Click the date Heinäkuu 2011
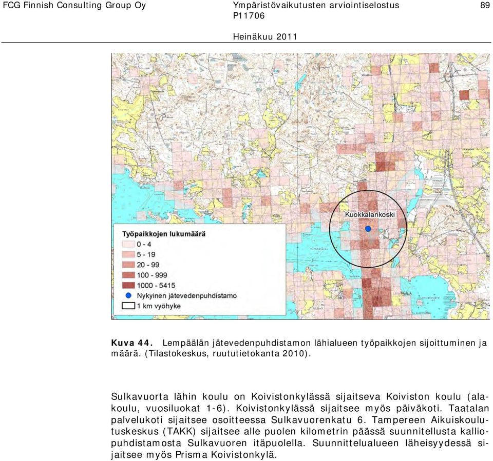 coord(265,37)
